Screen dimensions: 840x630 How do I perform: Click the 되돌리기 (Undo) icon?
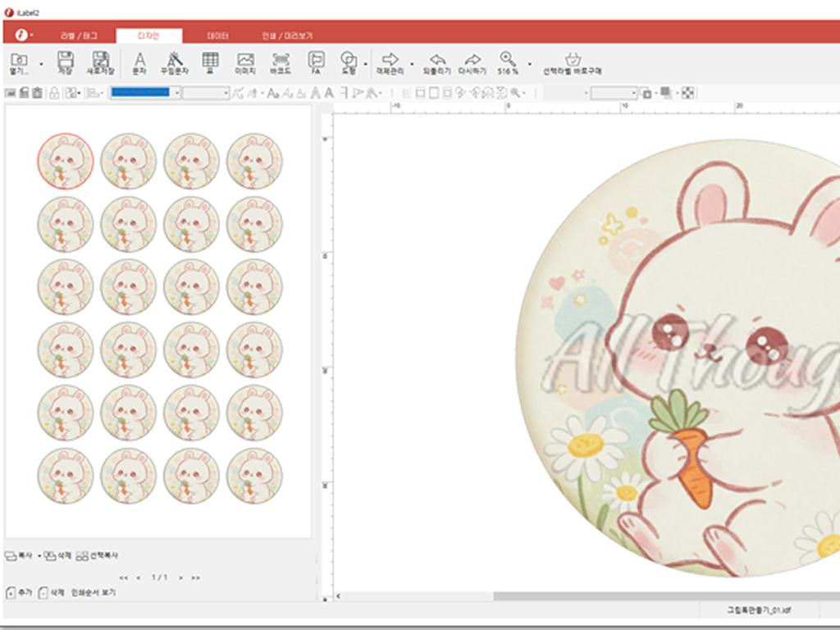click(437, 62)
